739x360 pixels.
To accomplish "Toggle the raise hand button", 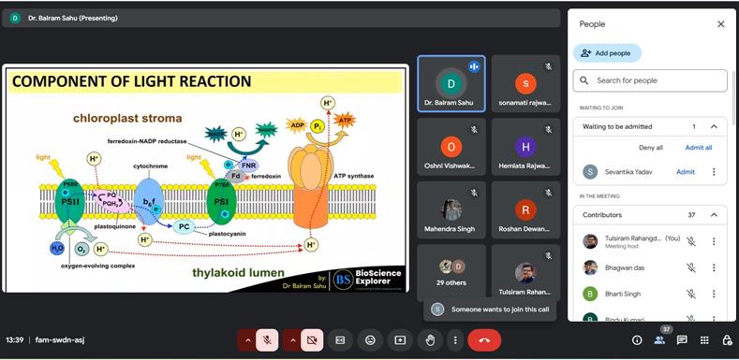I will pyautogui.click(x=430, y=340).
